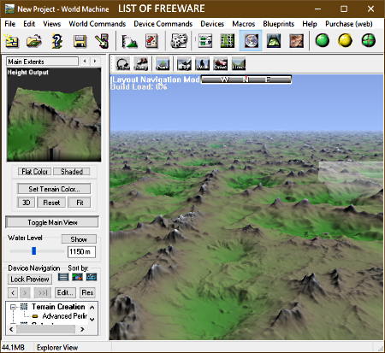Open the World Commands menu
The height and width of the screenshot is (353, 385).
(x=98, y=24)
